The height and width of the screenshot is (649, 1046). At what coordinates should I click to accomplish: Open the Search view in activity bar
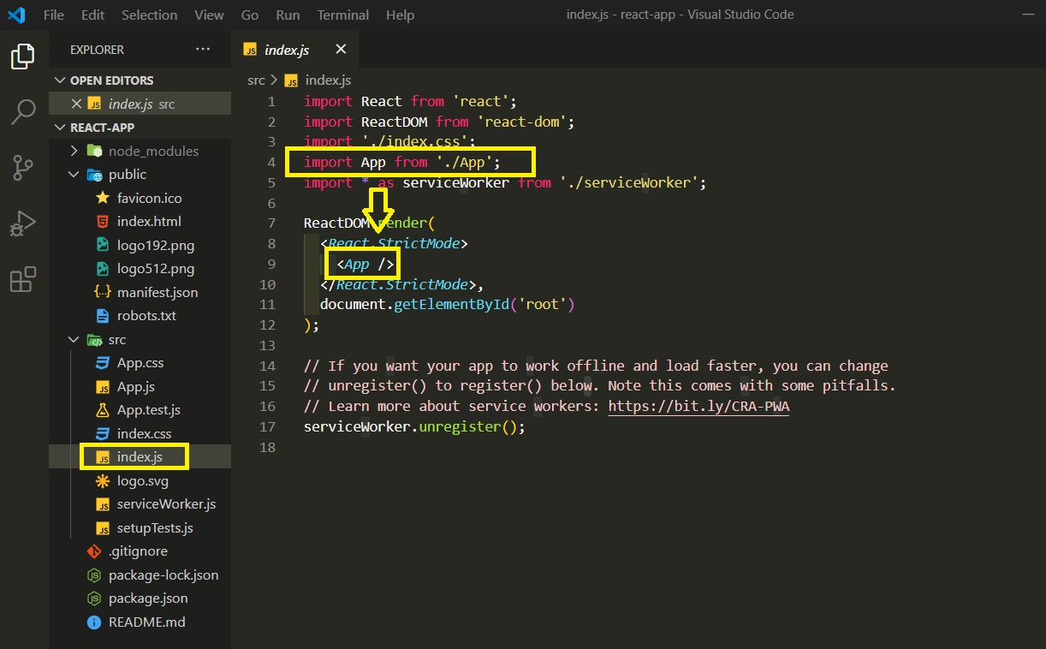pos(23,112)
